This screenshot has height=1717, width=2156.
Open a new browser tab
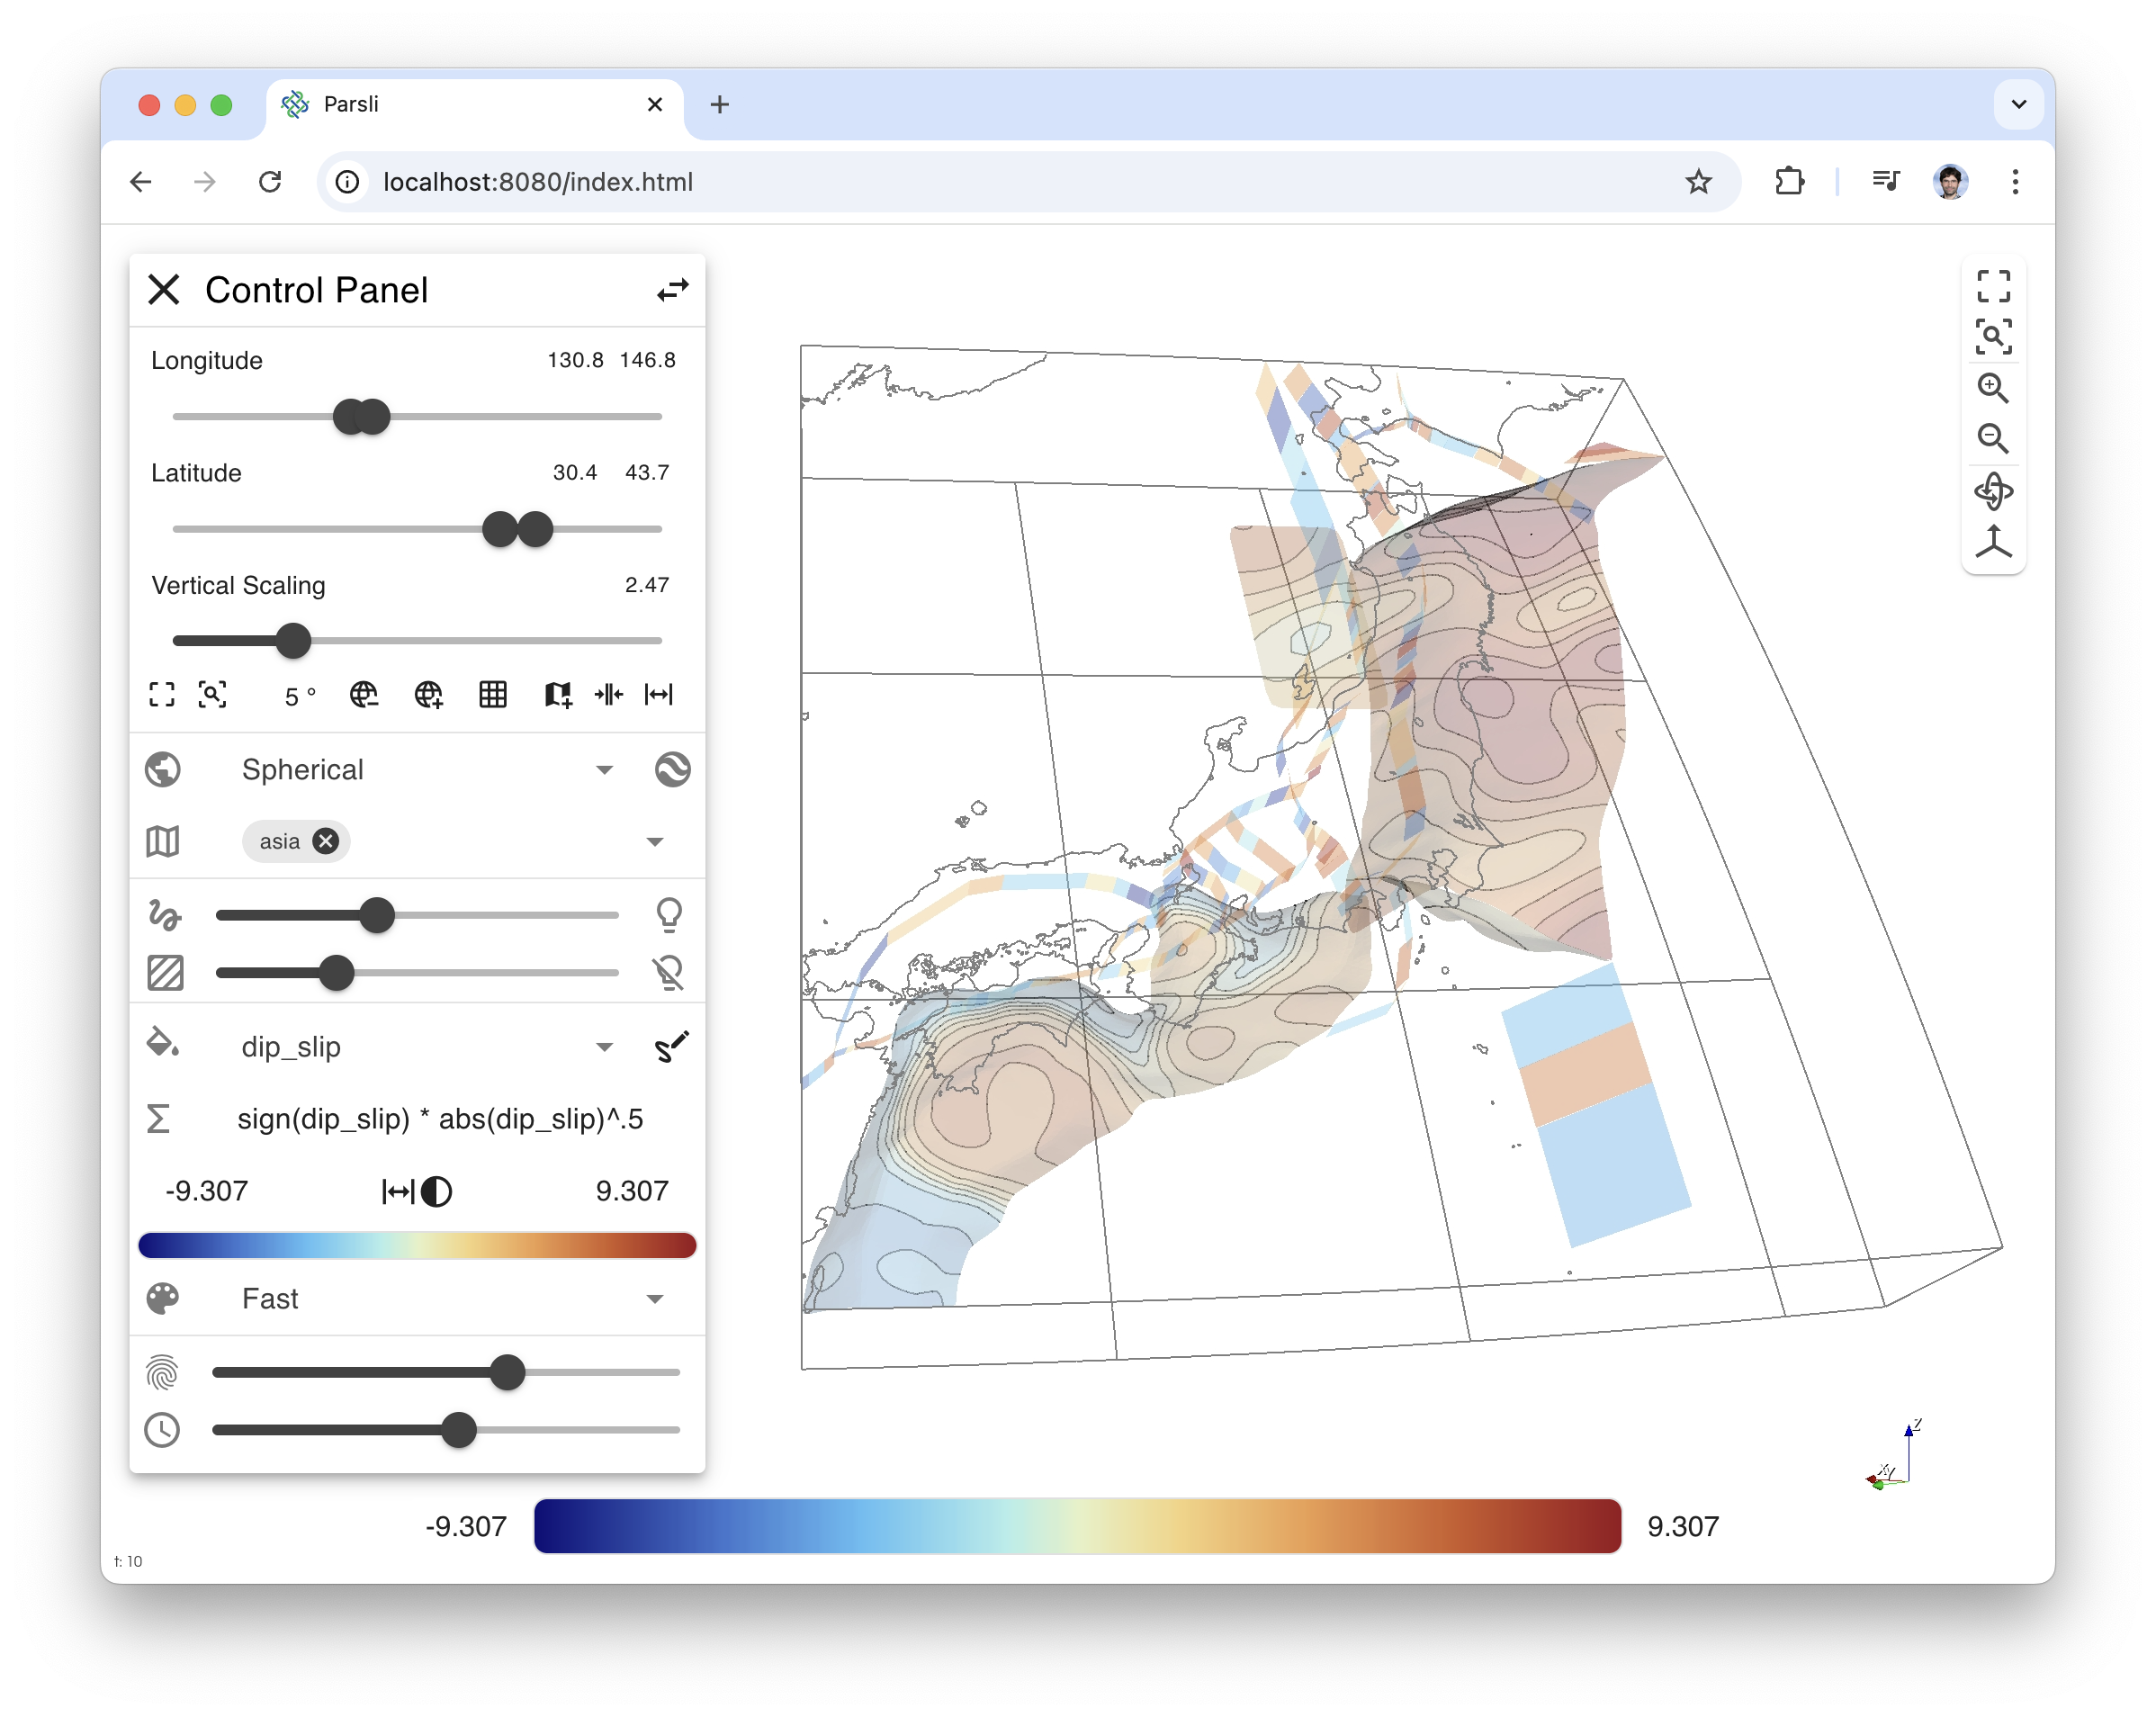[x=719, y=104]
